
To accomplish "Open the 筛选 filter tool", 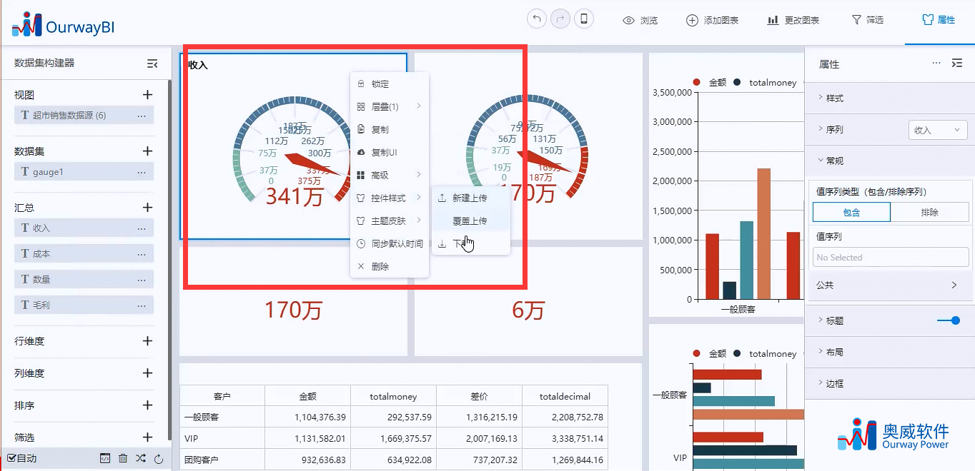I will pyautogui.click(x=868, y=20).
